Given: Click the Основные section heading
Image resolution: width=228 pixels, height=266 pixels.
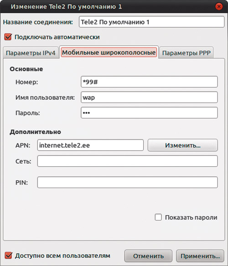Looking at the screenshot, I should coord(26,69).
